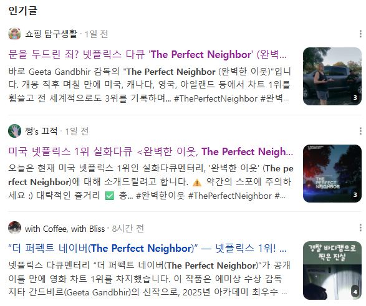Image resolution: width=366 pixels, height=306 pixels.
Task: Click the #완벽한이웃 hashtag in second post
Action: pos(160,196)
